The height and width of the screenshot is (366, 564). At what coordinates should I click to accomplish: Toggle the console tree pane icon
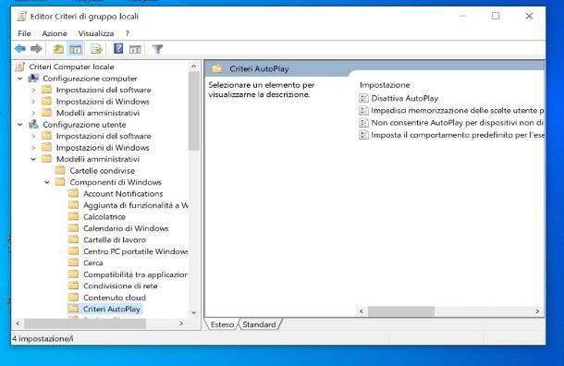76,49
